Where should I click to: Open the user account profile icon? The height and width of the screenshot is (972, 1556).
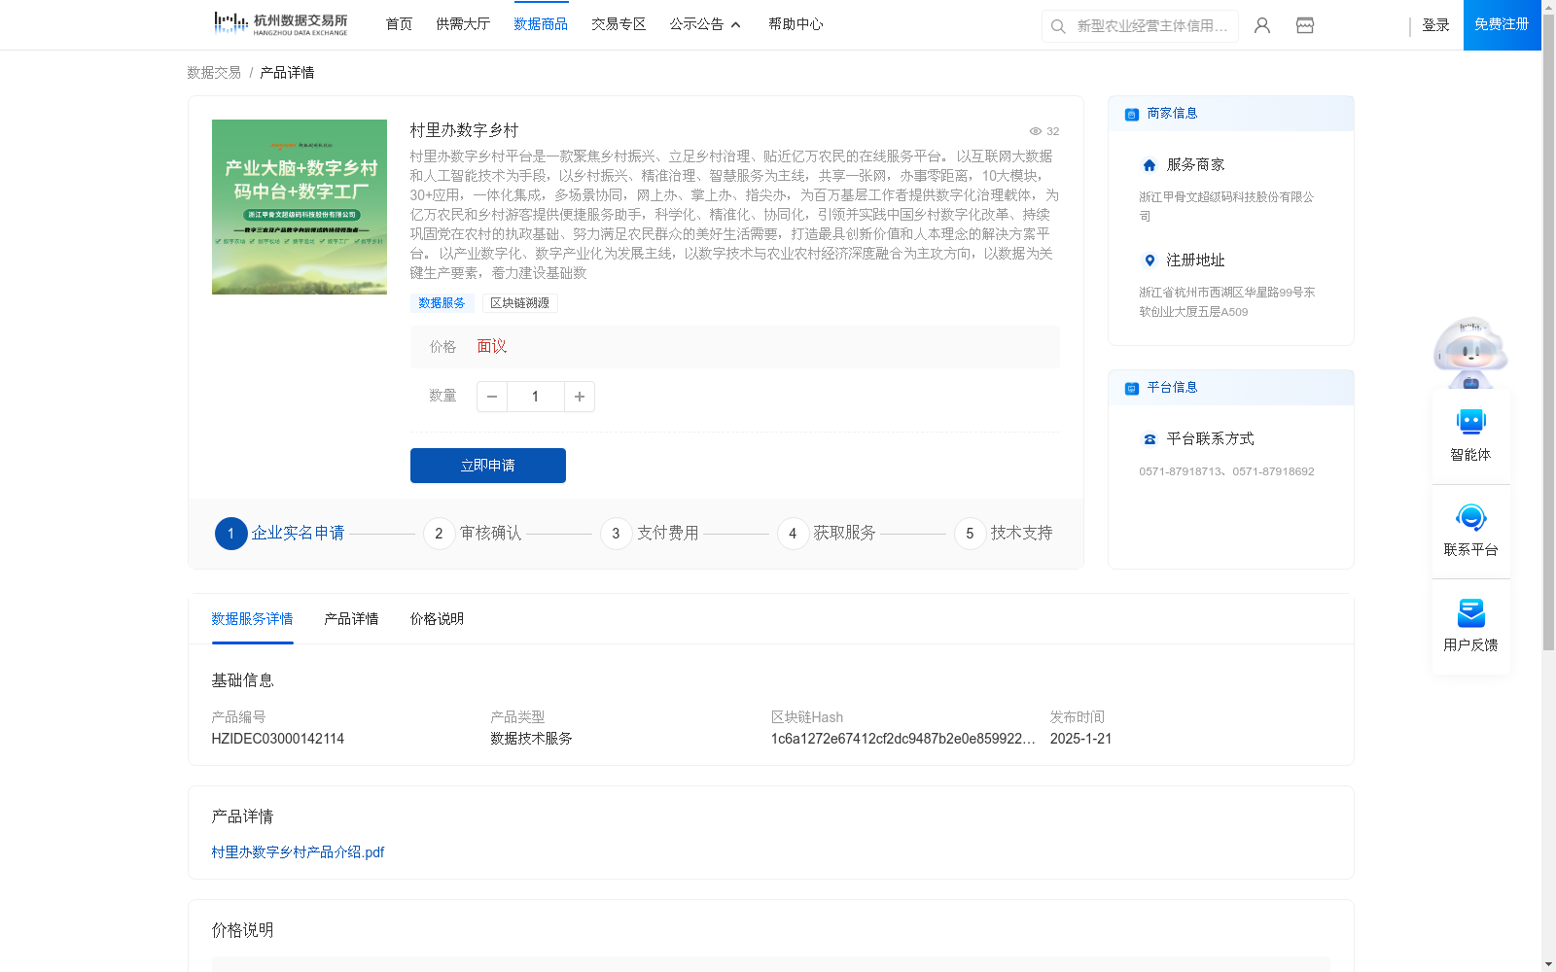[x=1262, y=25]
